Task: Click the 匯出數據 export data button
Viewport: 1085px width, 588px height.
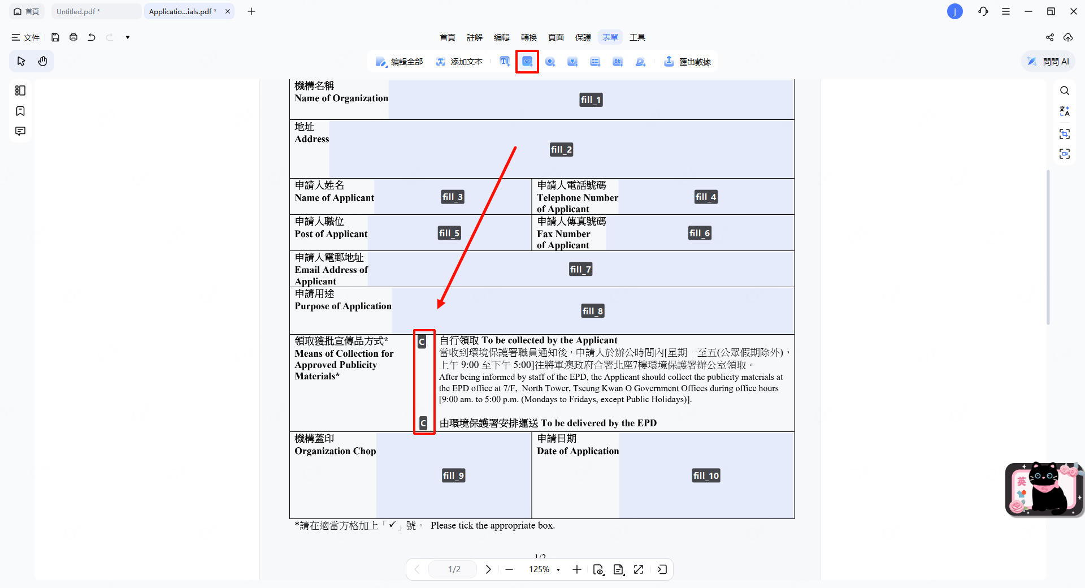Action: pyautogui.click(x=687, y=62)
